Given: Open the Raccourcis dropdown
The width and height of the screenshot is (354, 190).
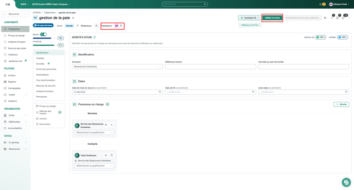Looking at the screenshot, I should pos(17,14).
